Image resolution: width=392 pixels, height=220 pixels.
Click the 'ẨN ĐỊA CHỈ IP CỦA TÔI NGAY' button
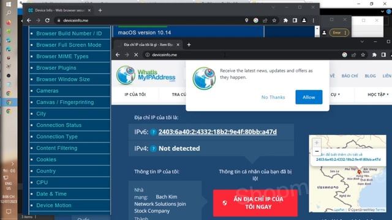pyautogui.click(x=255, y=203)
